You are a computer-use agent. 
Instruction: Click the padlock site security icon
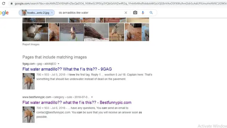(12, 4)
